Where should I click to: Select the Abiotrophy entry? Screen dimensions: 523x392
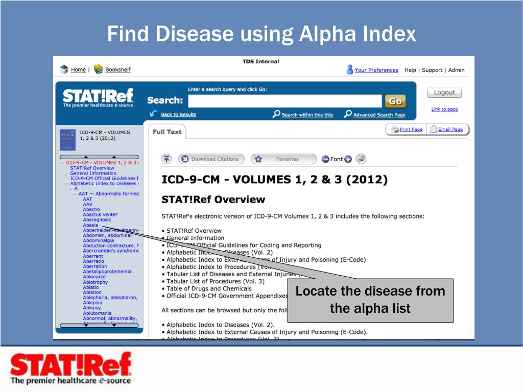click(x=96, y=282)
